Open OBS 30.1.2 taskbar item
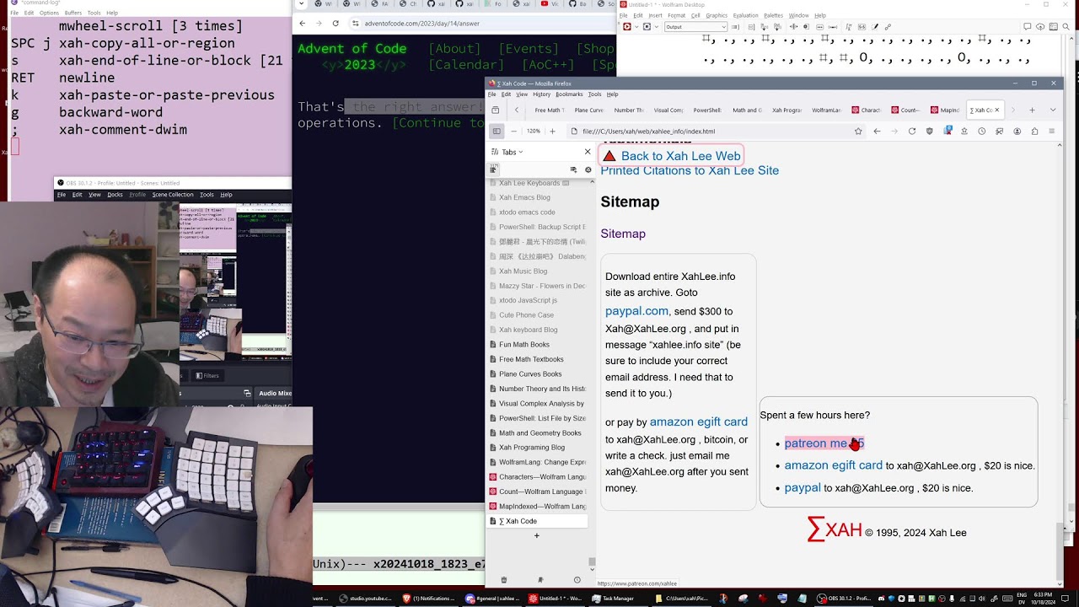The width and height of the screenshot is (1079, 607). coord(845,599)
